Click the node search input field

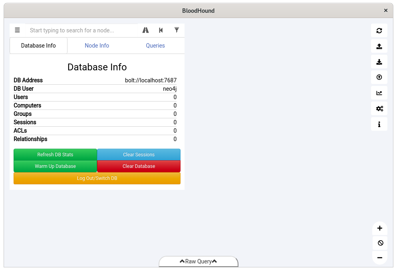[x=81, y=30]
